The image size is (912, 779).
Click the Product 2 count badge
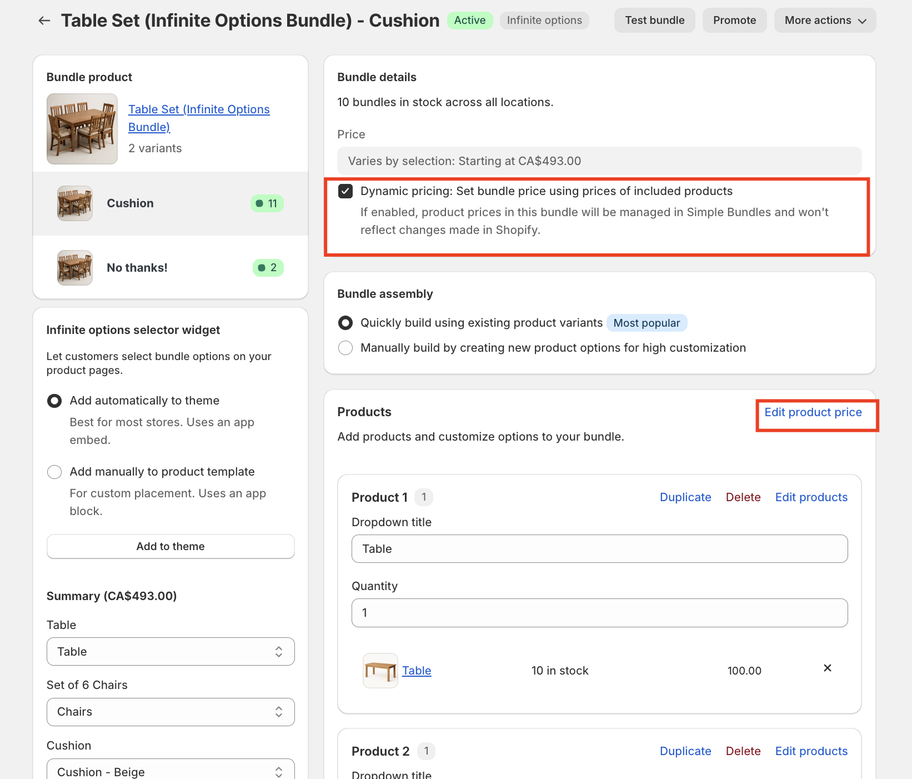[426, 751]
